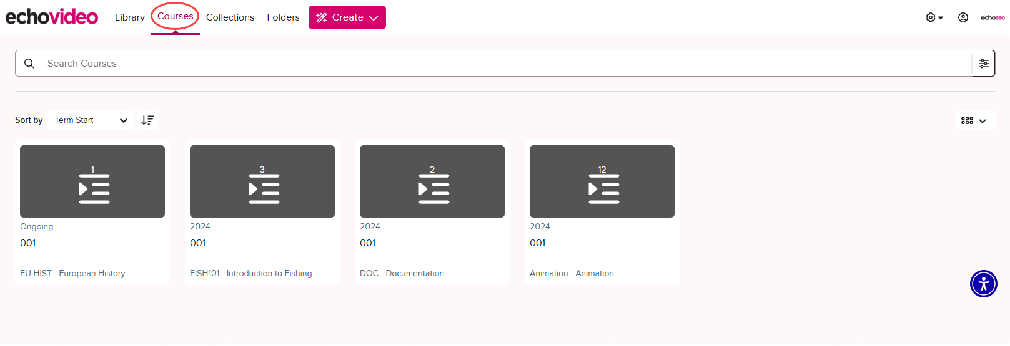Open the accessibility widget button
The width and height of the screenshot is (1010, 346).
pos(984,284)
